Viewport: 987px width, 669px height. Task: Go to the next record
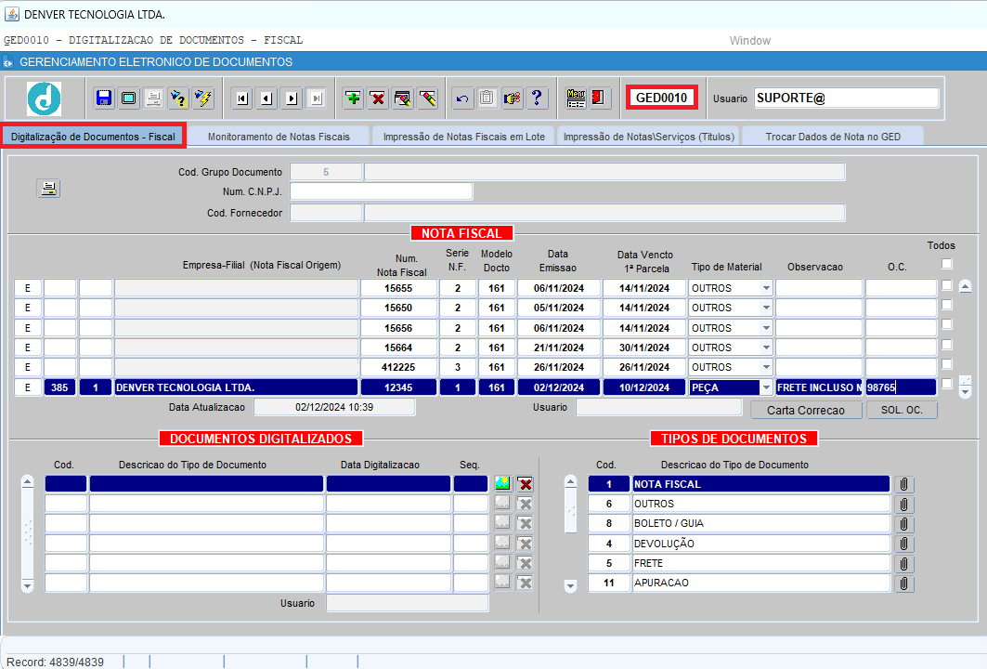coord(292,98)
